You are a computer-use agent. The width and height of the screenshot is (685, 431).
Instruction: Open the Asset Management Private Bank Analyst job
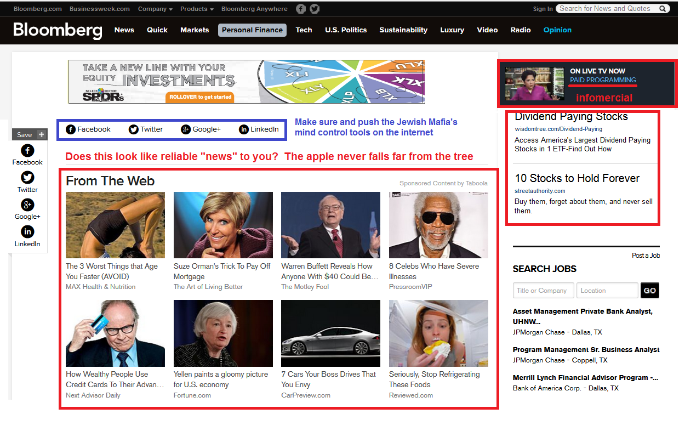(583, 316)
